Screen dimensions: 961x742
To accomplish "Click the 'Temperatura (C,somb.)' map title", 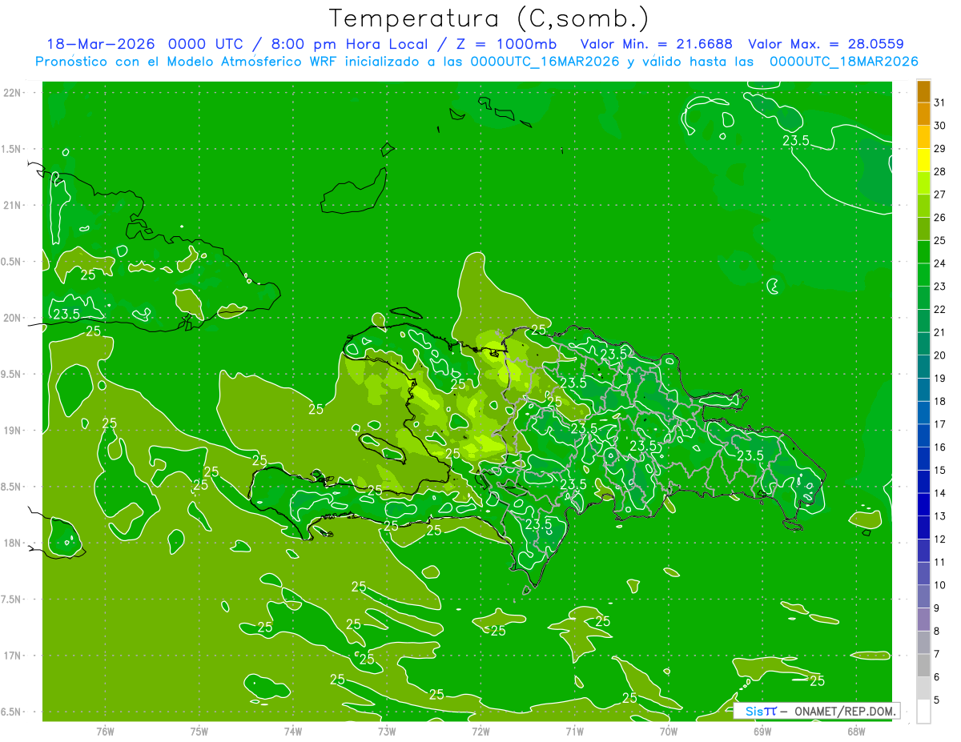I will 489,18.
